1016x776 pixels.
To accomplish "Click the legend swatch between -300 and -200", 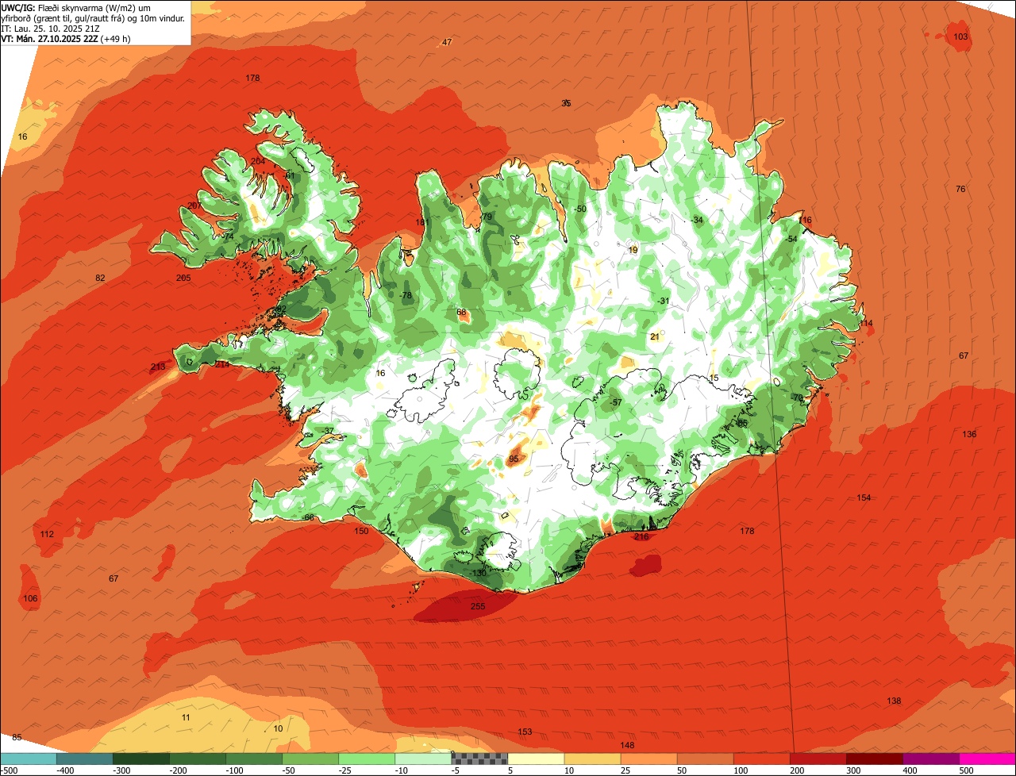I will [140, 759].
